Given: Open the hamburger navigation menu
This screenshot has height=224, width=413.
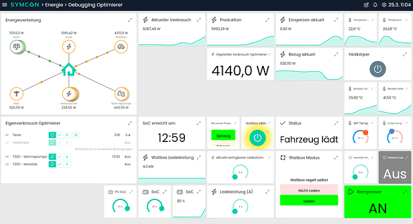Looking at the screenshot, I should [4, 5].
